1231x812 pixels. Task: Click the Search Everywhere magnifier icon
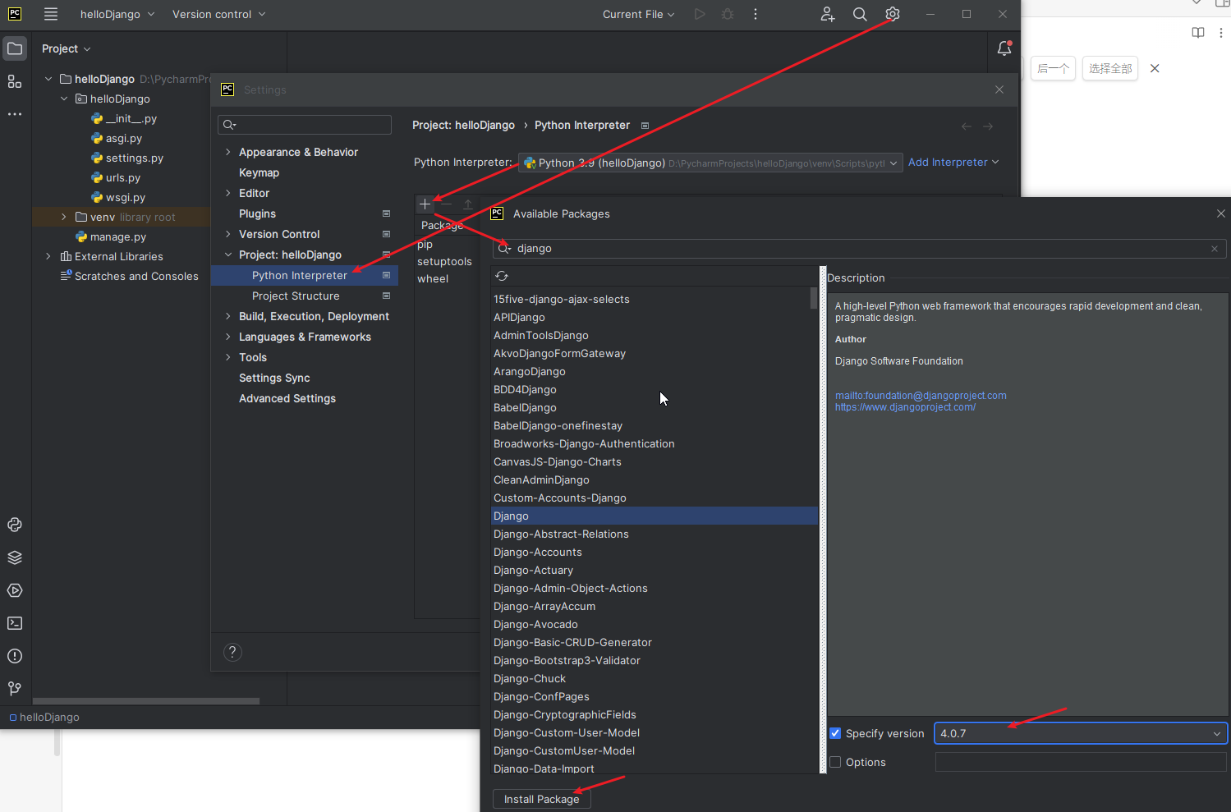pos(860,14)
